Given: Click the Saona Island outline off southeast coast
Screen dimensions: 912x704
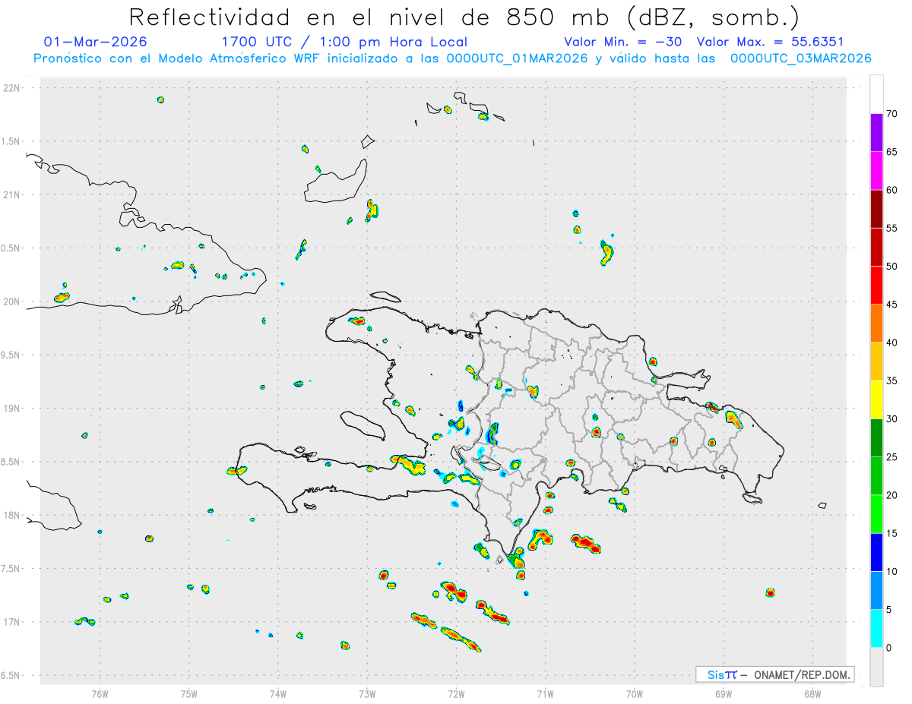Looking at the screenshot, I should (753, 498).
